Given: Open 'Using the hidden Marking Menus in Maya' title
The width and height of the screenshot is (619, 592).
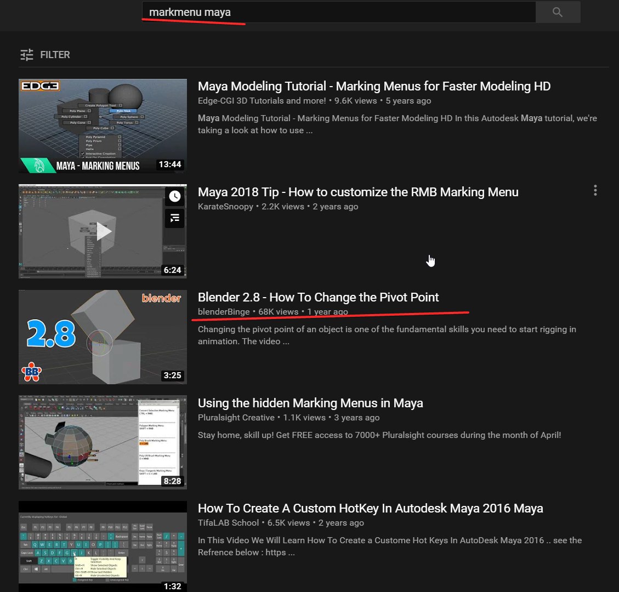Looking at the screenshot, I should pos(310,403).
